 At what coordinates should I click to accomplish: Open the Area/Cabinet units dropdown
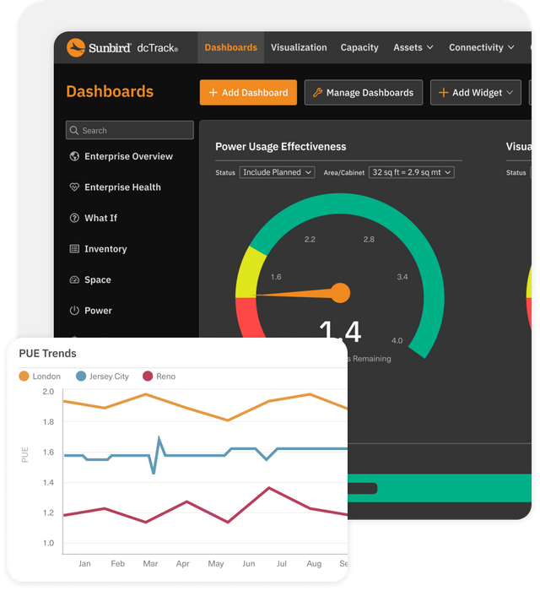click(x=411, y=172)
